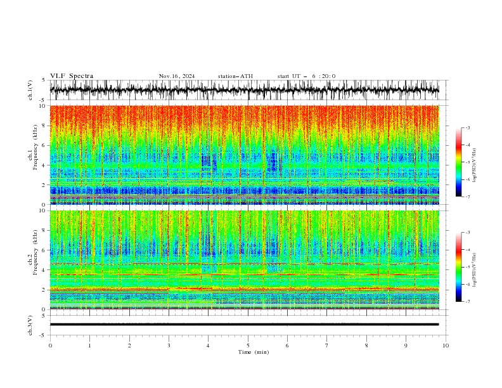This screenshot has width=502, height=388.
Task: Click the 'ch.3(V)' waveform axis label
Action: coord(30,325)
